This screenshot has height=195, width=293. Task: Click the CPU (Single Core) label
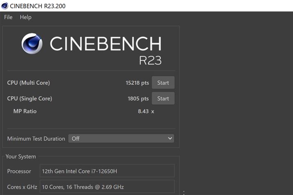pos(30,99)
